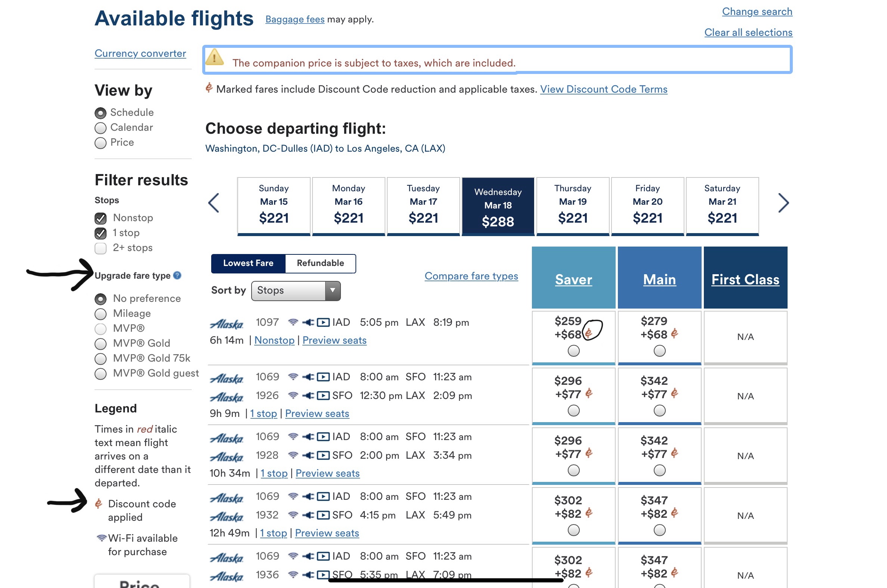The image size is (887, 588).
Task: Click the right arrow to see later dates
Action: click(x=784, y=203)
